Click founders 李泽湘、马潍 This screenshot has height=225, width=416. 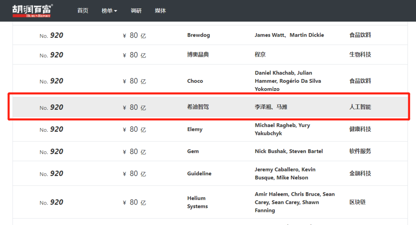[271, 107]
